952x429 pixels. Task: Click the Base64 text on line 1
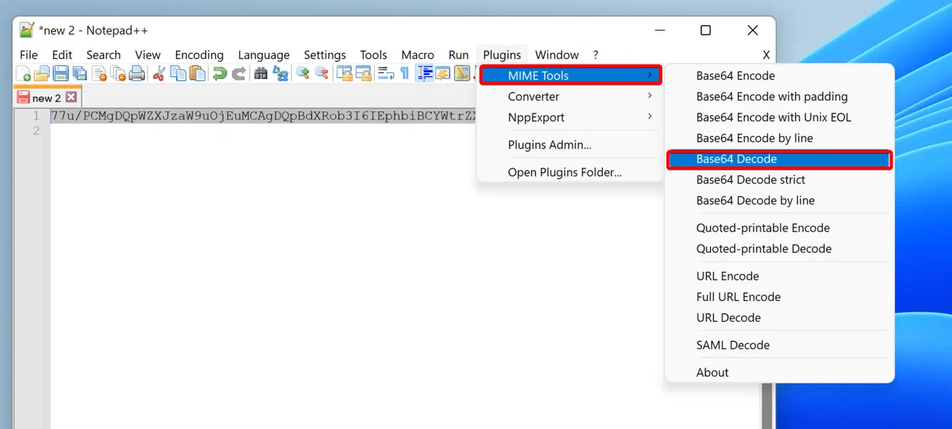click(263, 116)
